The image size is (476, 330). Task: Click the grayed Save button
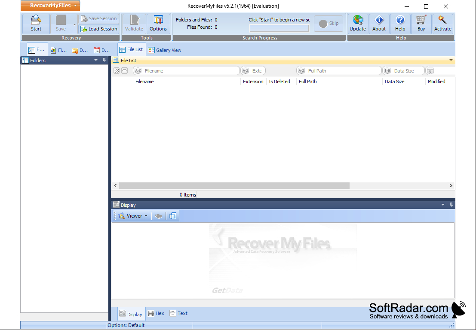point(61,24)
